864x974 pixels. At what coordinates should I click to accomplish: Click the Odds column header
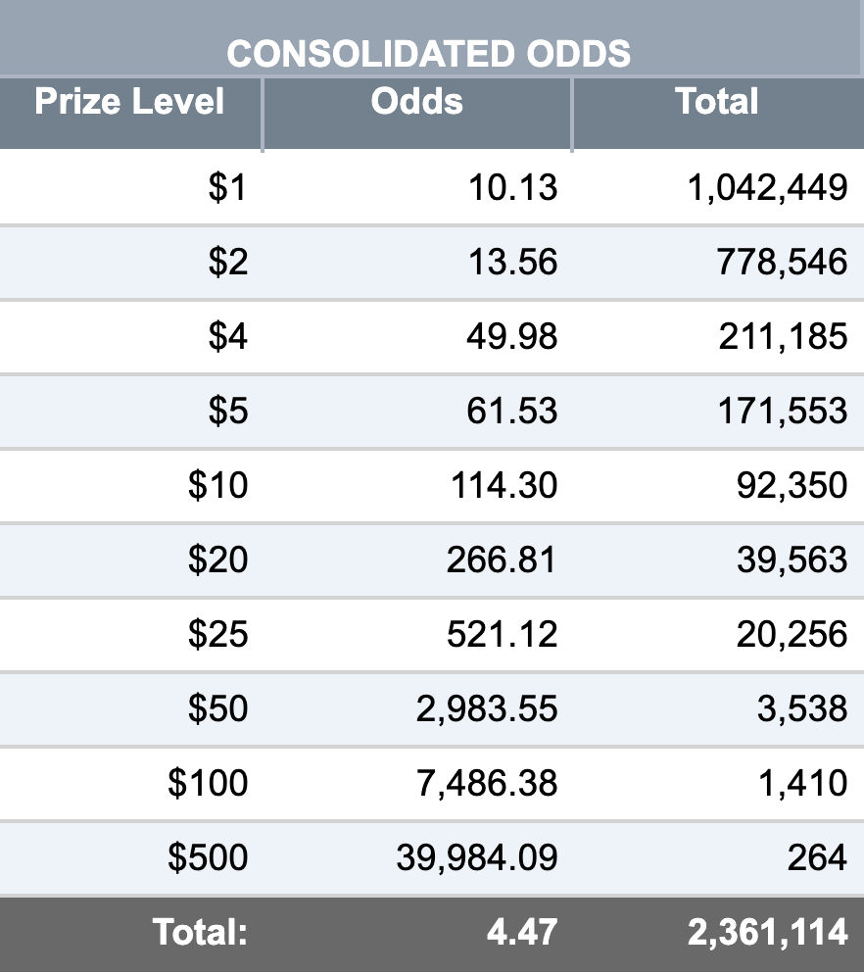pos(416,101)
